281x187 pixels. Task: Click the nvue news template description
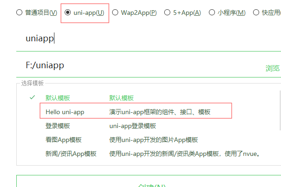pyautogui.click(x=185, y=154)
